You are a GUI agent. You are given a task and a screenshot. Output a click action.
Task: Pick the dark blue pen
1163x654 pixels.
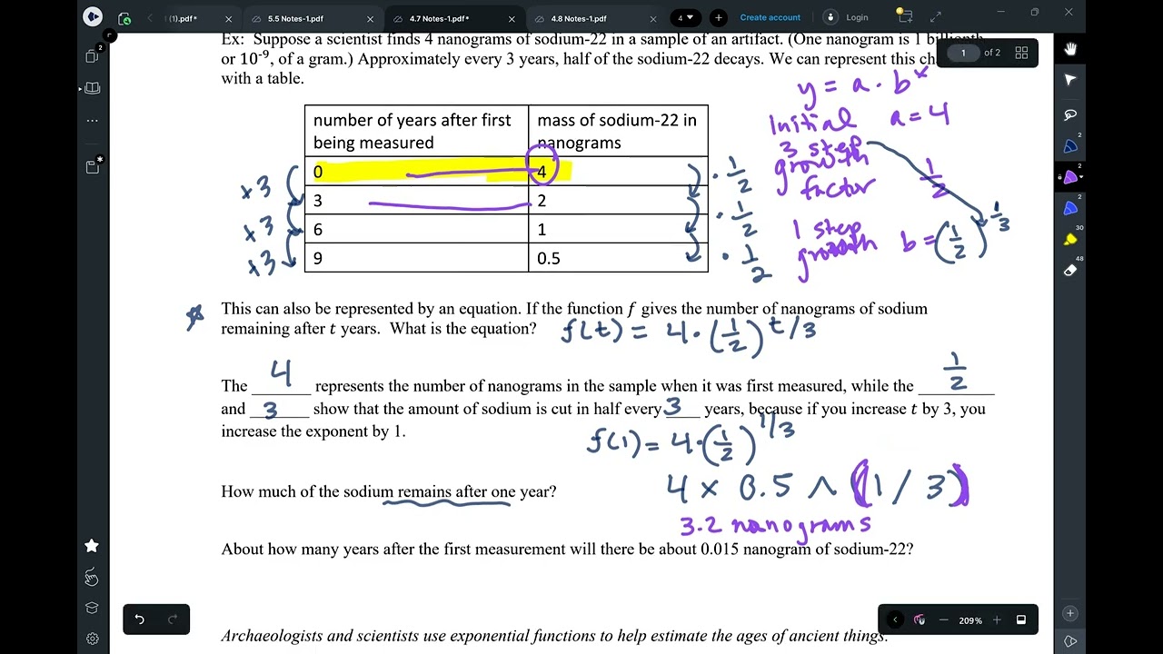pos(1069,146)
